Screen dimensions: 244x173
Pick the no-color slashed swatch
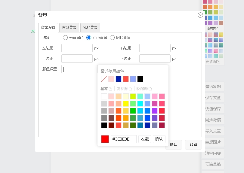[104, 79]
